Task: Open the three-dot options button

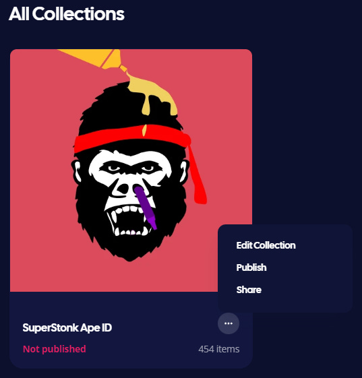Action: pyautogui.click(x=229, y=323)
